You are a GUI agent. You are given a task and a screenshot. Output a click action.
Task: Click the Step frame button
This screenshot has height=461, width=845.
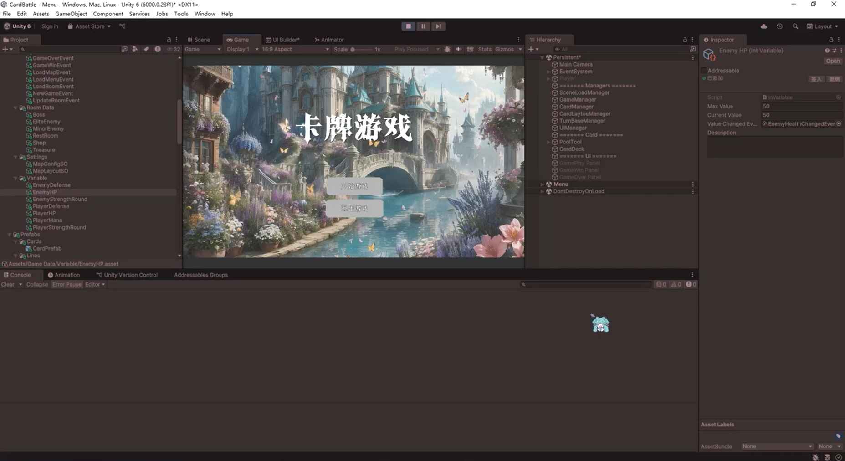point(438,26)
